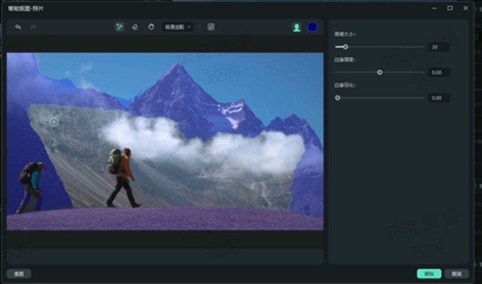Screen dimensions: 482x284
Task: Minimize the smart cutout window
Action: (434, 8)
